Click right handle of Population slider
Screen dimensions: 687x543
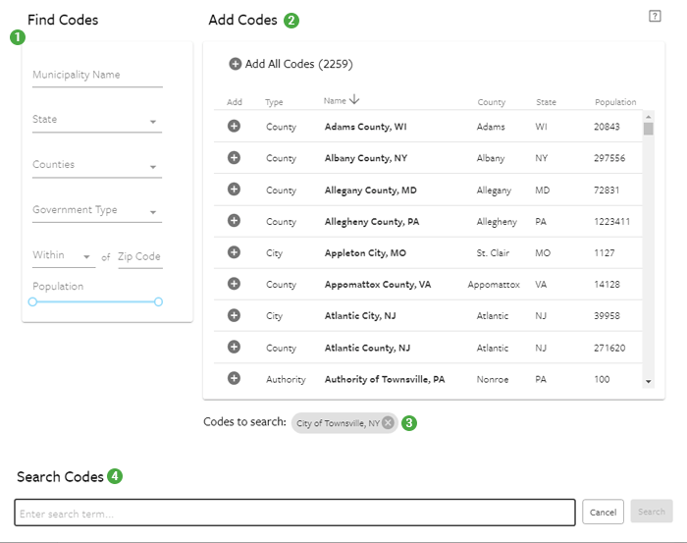159,302
